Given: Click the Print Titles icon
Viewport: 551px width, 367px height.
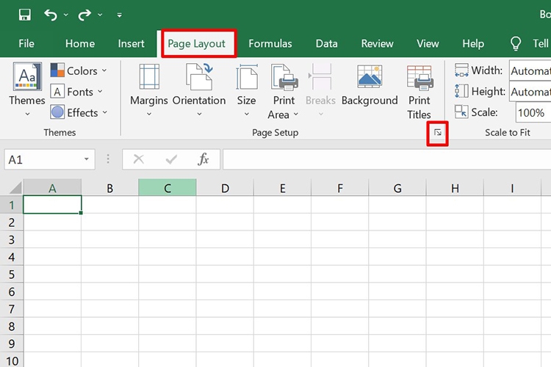Looking at the screenshot, I should (x=419, y=76).
